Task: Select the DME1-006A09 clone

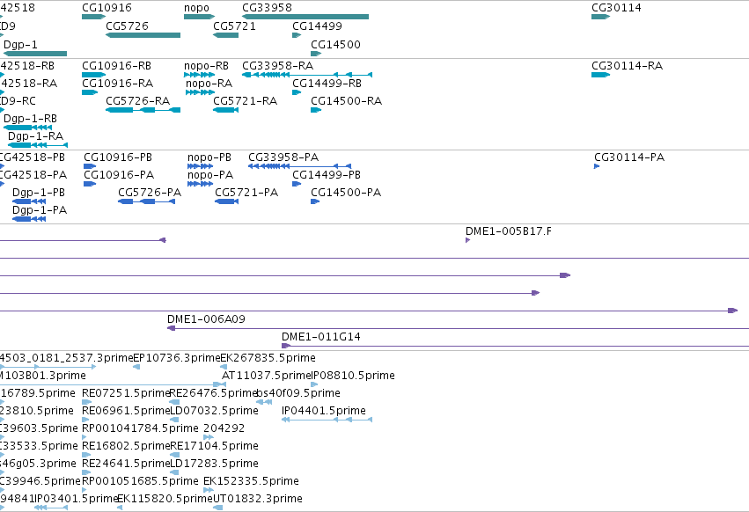Action: coord(458,328)
